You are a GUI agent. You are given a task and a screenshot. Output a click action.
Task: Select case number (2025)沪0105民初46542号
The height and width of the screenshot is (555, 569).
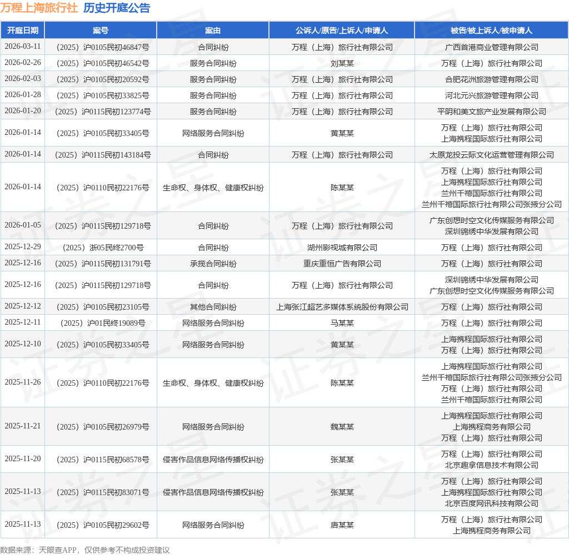(x=103, y=63)
